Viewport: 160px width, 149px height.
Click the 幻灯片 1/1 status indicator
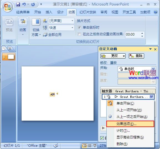[x=12, y=146]
